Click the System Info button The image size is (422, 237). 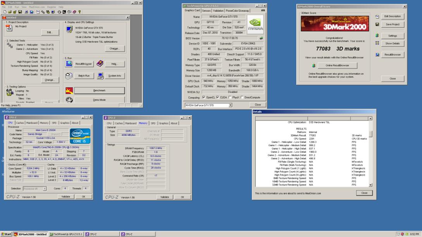pyautogui.click(x=115, y=76)
